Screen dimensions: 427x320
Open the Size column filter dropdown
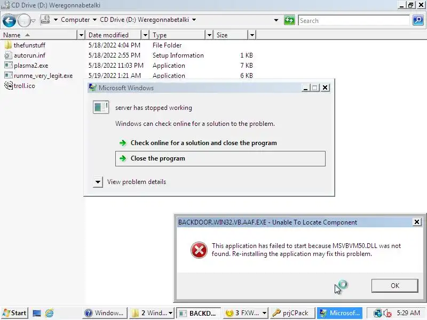(x=252, y=35)
